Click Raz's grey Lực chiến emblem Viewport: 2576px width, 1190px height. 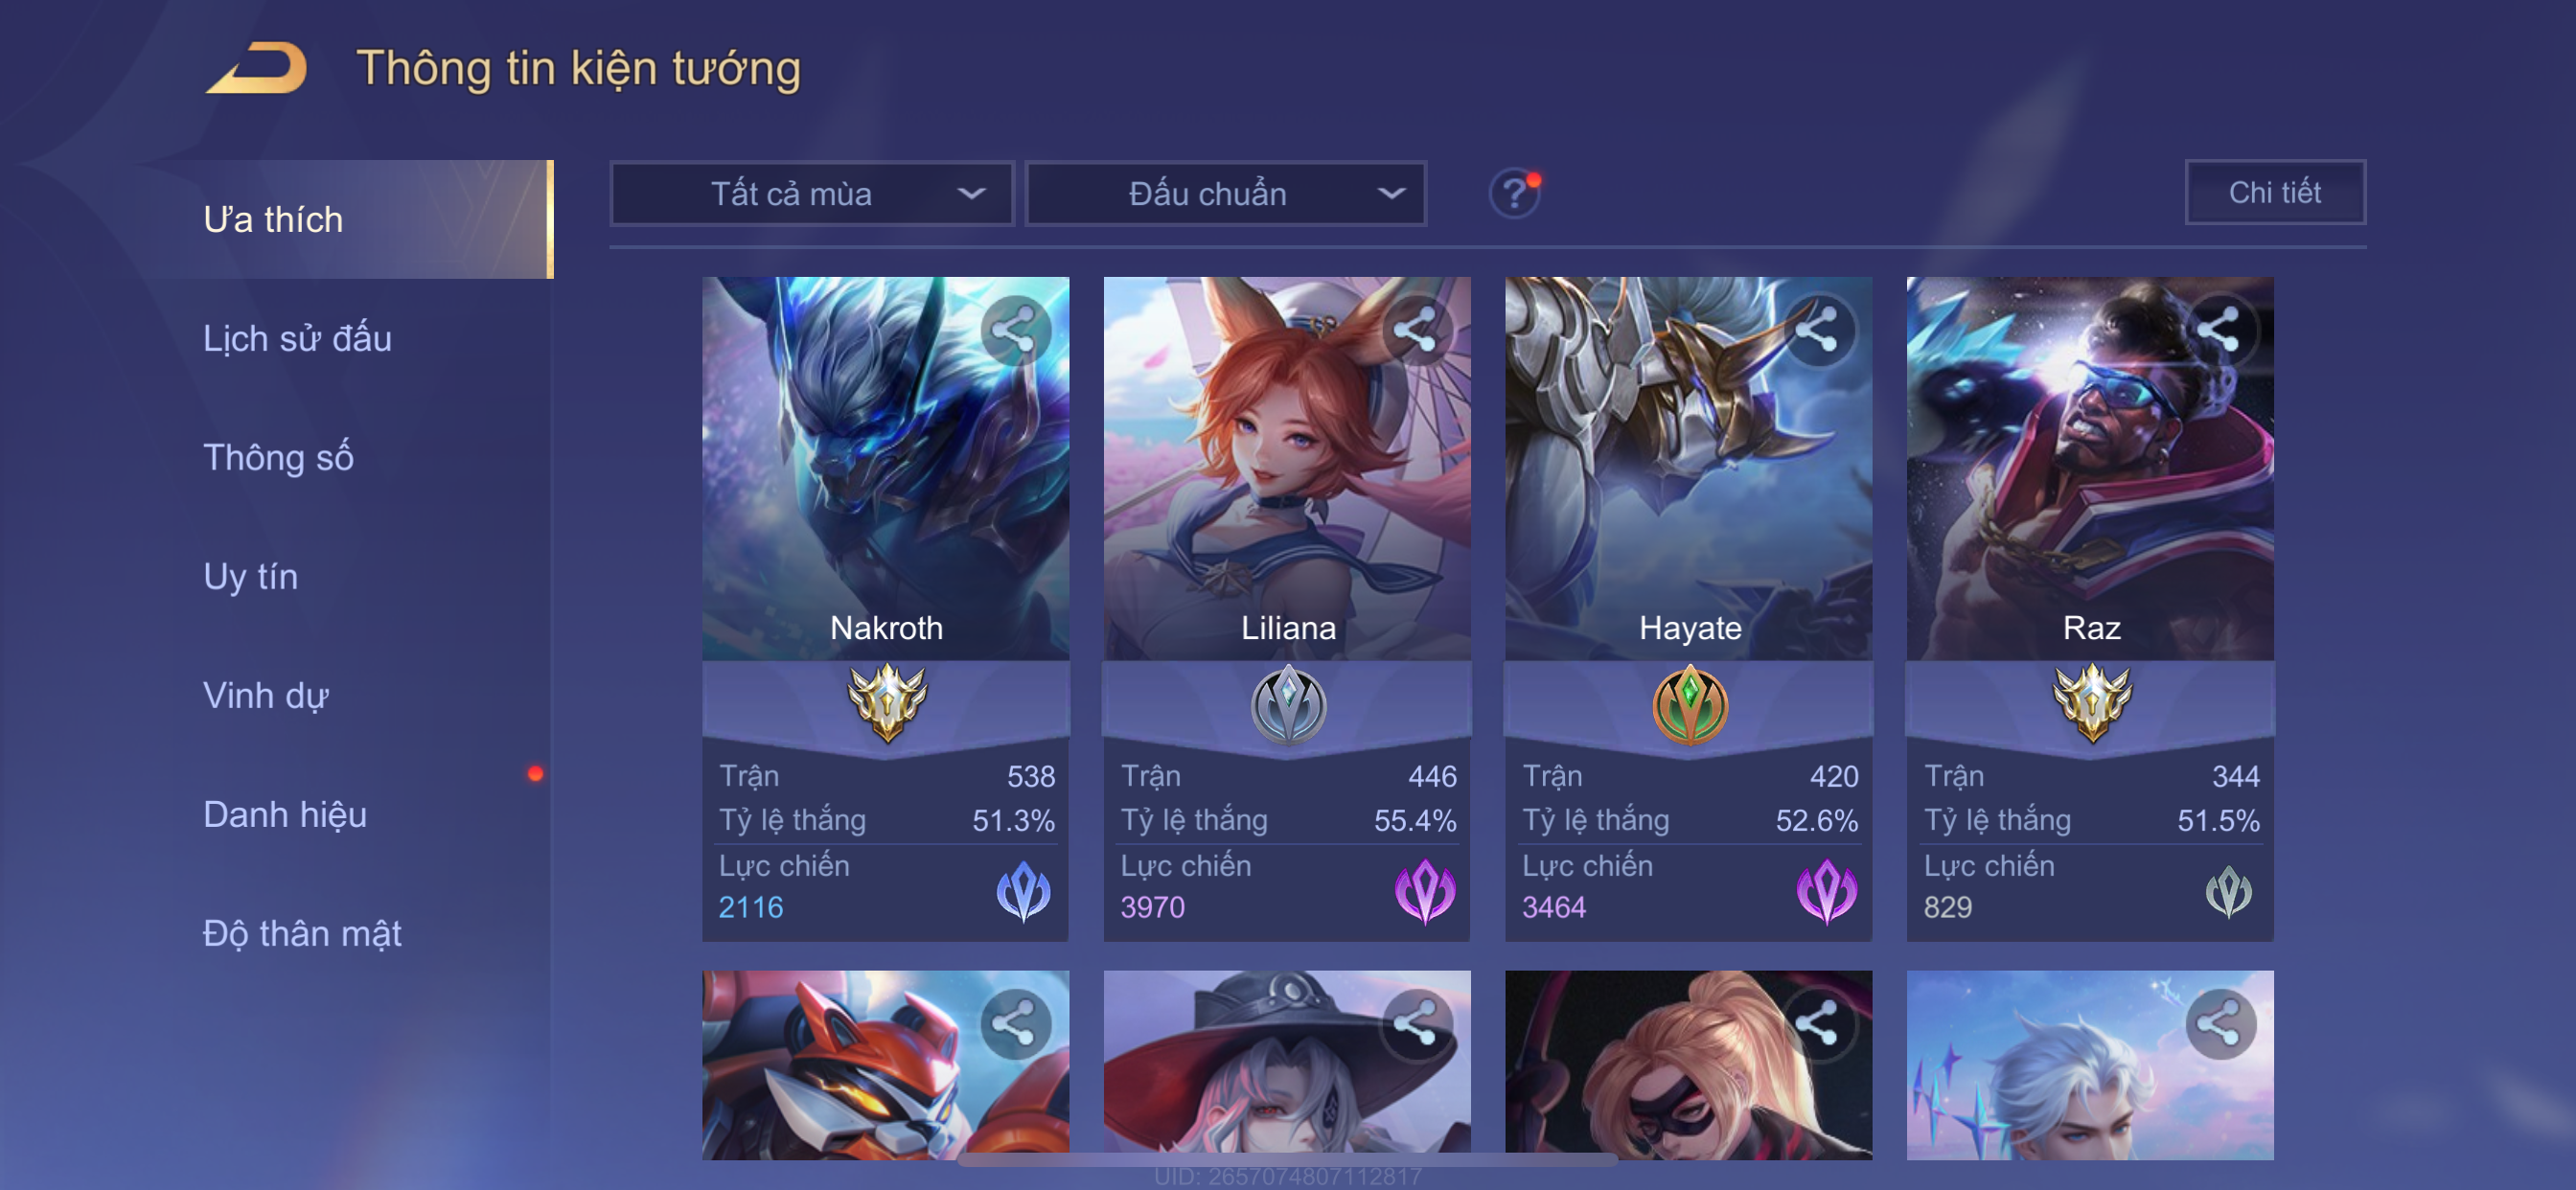click(2229, 893)
